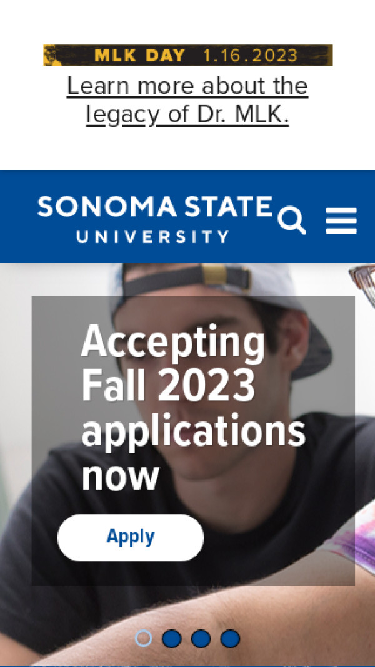Click the Sonoma State University logo
The image size is (375, 667).
[x=155, y=219]
